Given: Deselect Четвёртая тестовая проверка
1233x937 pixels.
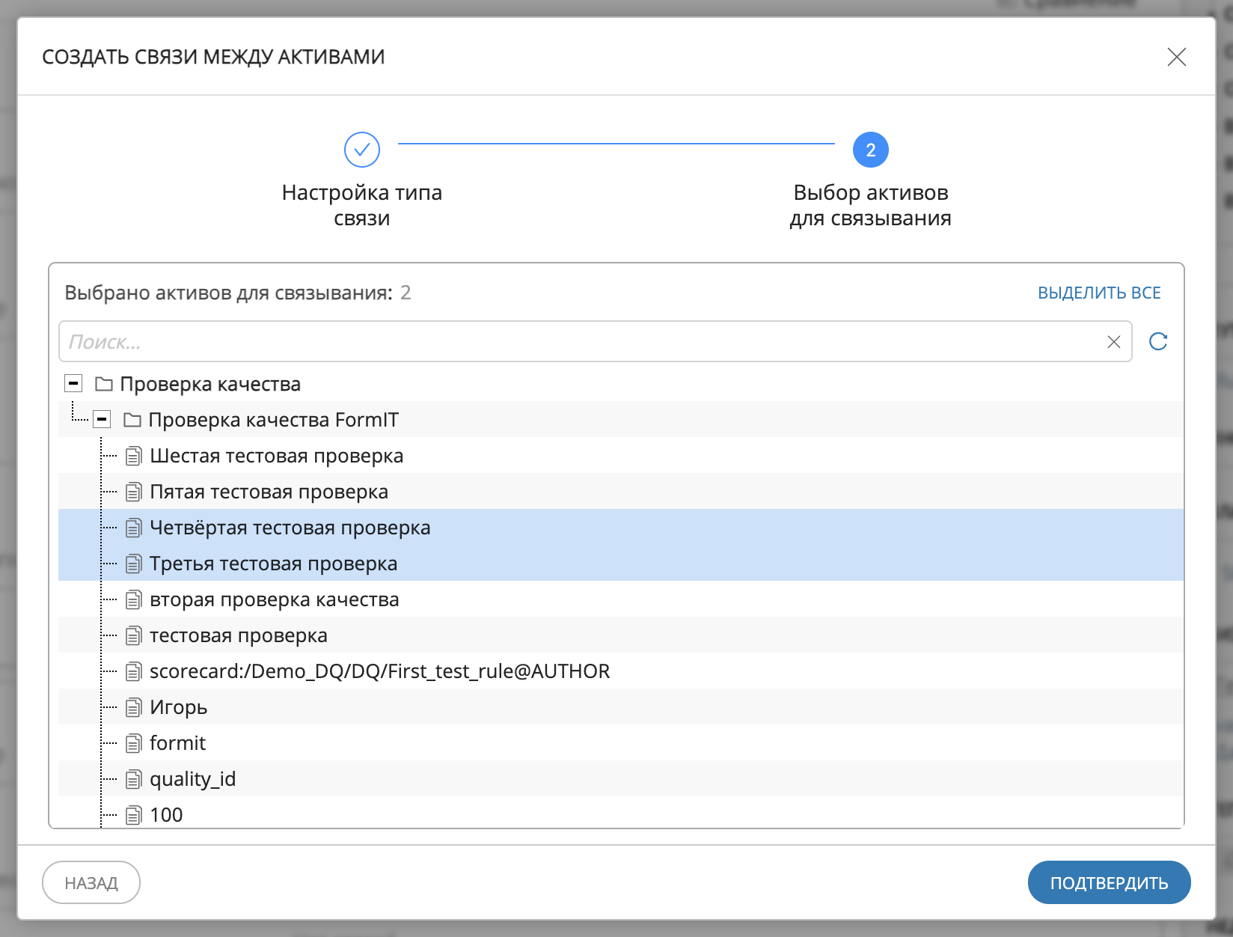Looking at the screenshot, I should coord(290,528).
